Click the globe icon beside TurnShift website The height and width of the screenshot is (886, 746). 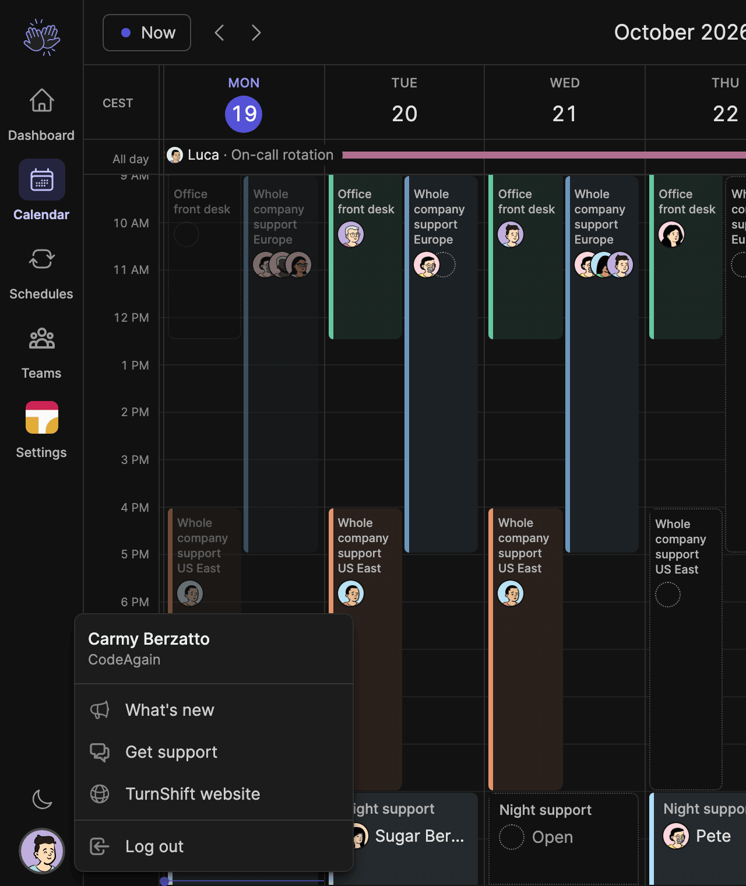(100, 794)
